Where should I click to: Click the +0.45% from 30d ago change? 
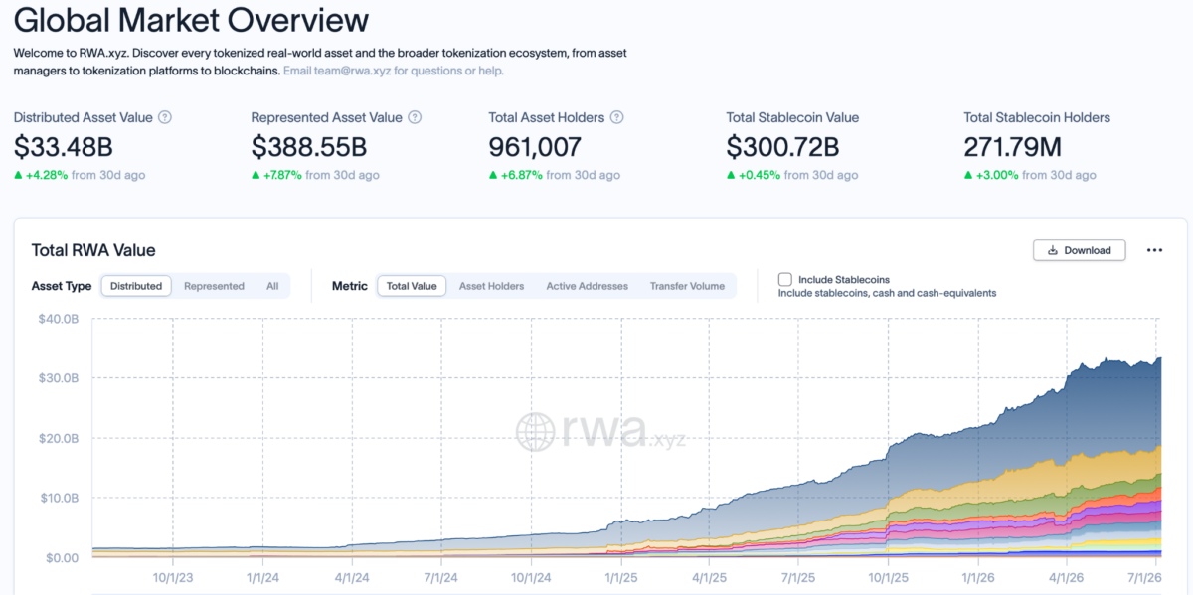pyautogui.click(x=792, y=175)
